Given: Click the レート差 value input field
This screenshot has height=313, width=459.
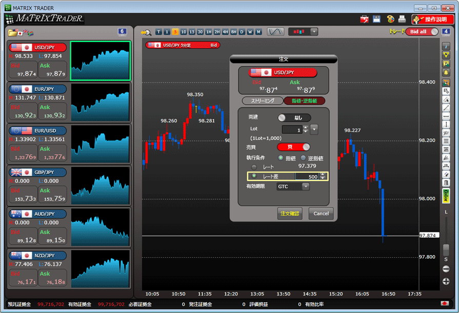Looking at the screenshot, I should [307, 176].
